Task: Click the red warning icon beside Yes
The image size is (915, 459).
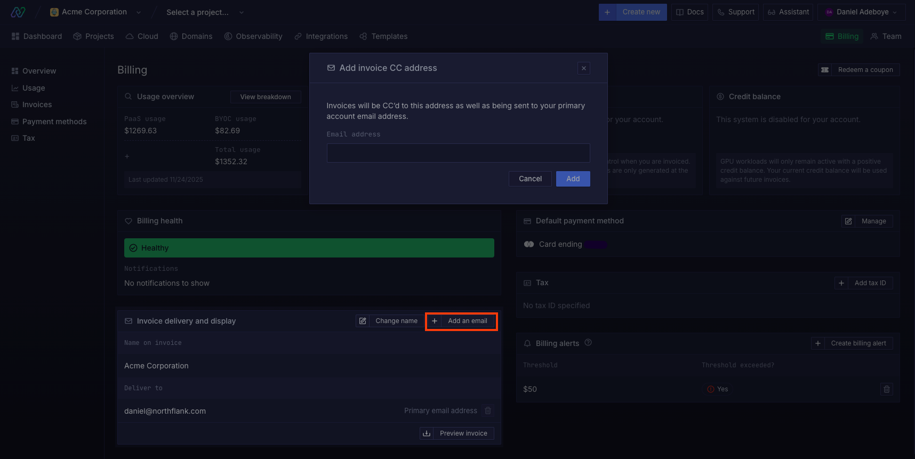Action: 710,389
